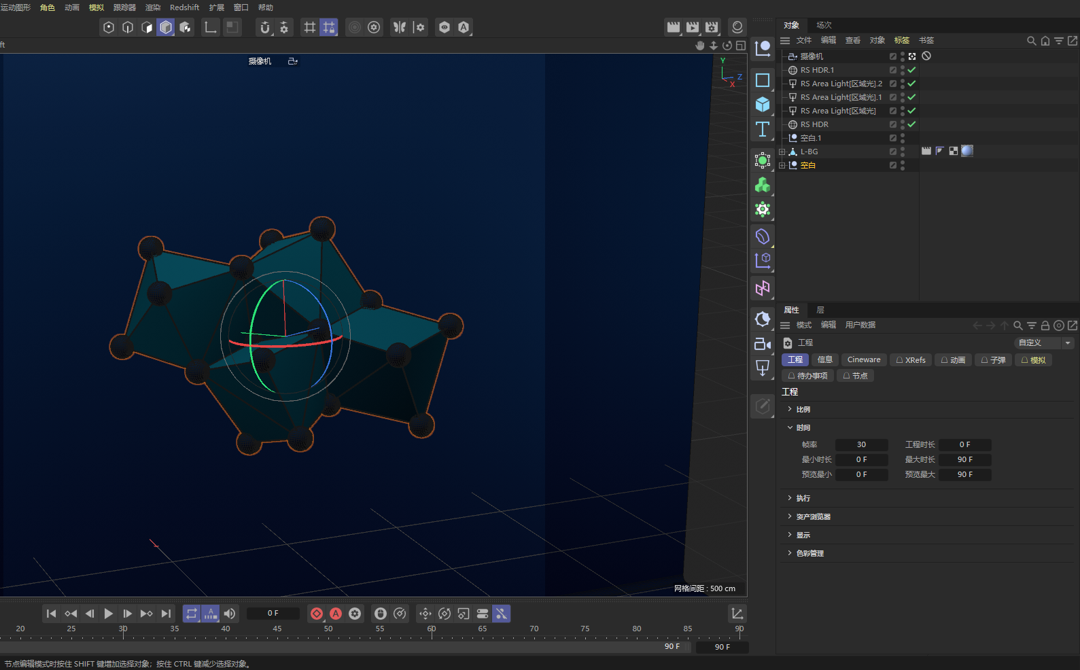1080x670 pixels.
Task: Open the 自定义 dropdown
Action: click(1044, 343)
